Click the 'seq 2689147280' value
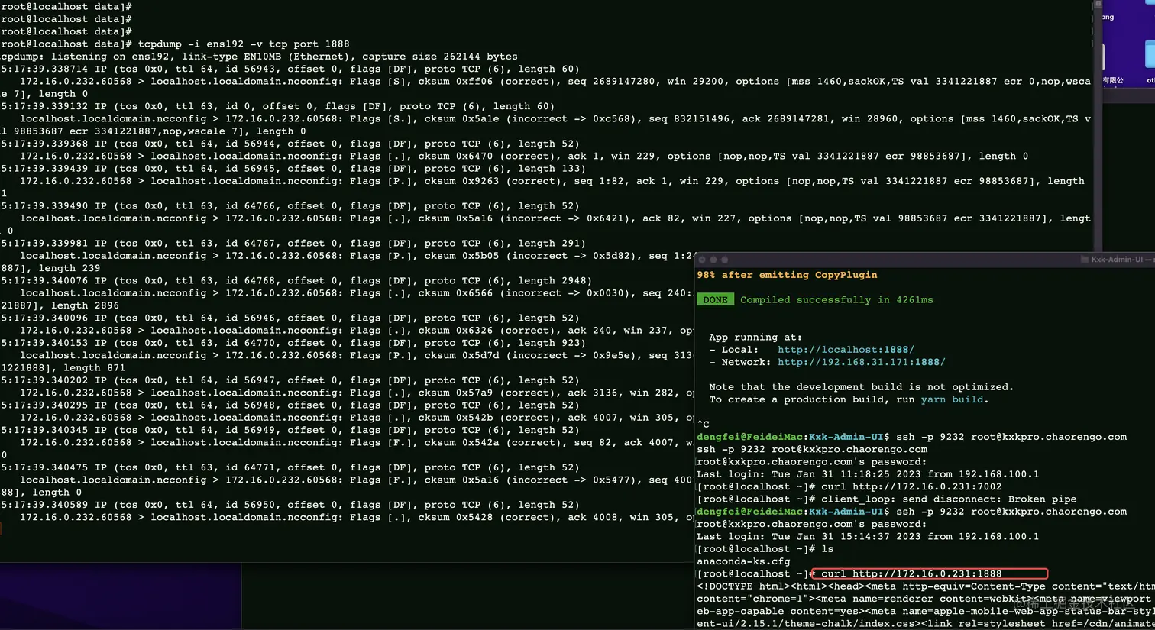The width and height of the screenshot is (1155, 630). [x=624, y=81]
